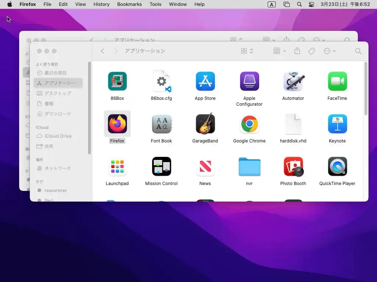
Task: Select the Automator robot icon
Action: (293, 81)
